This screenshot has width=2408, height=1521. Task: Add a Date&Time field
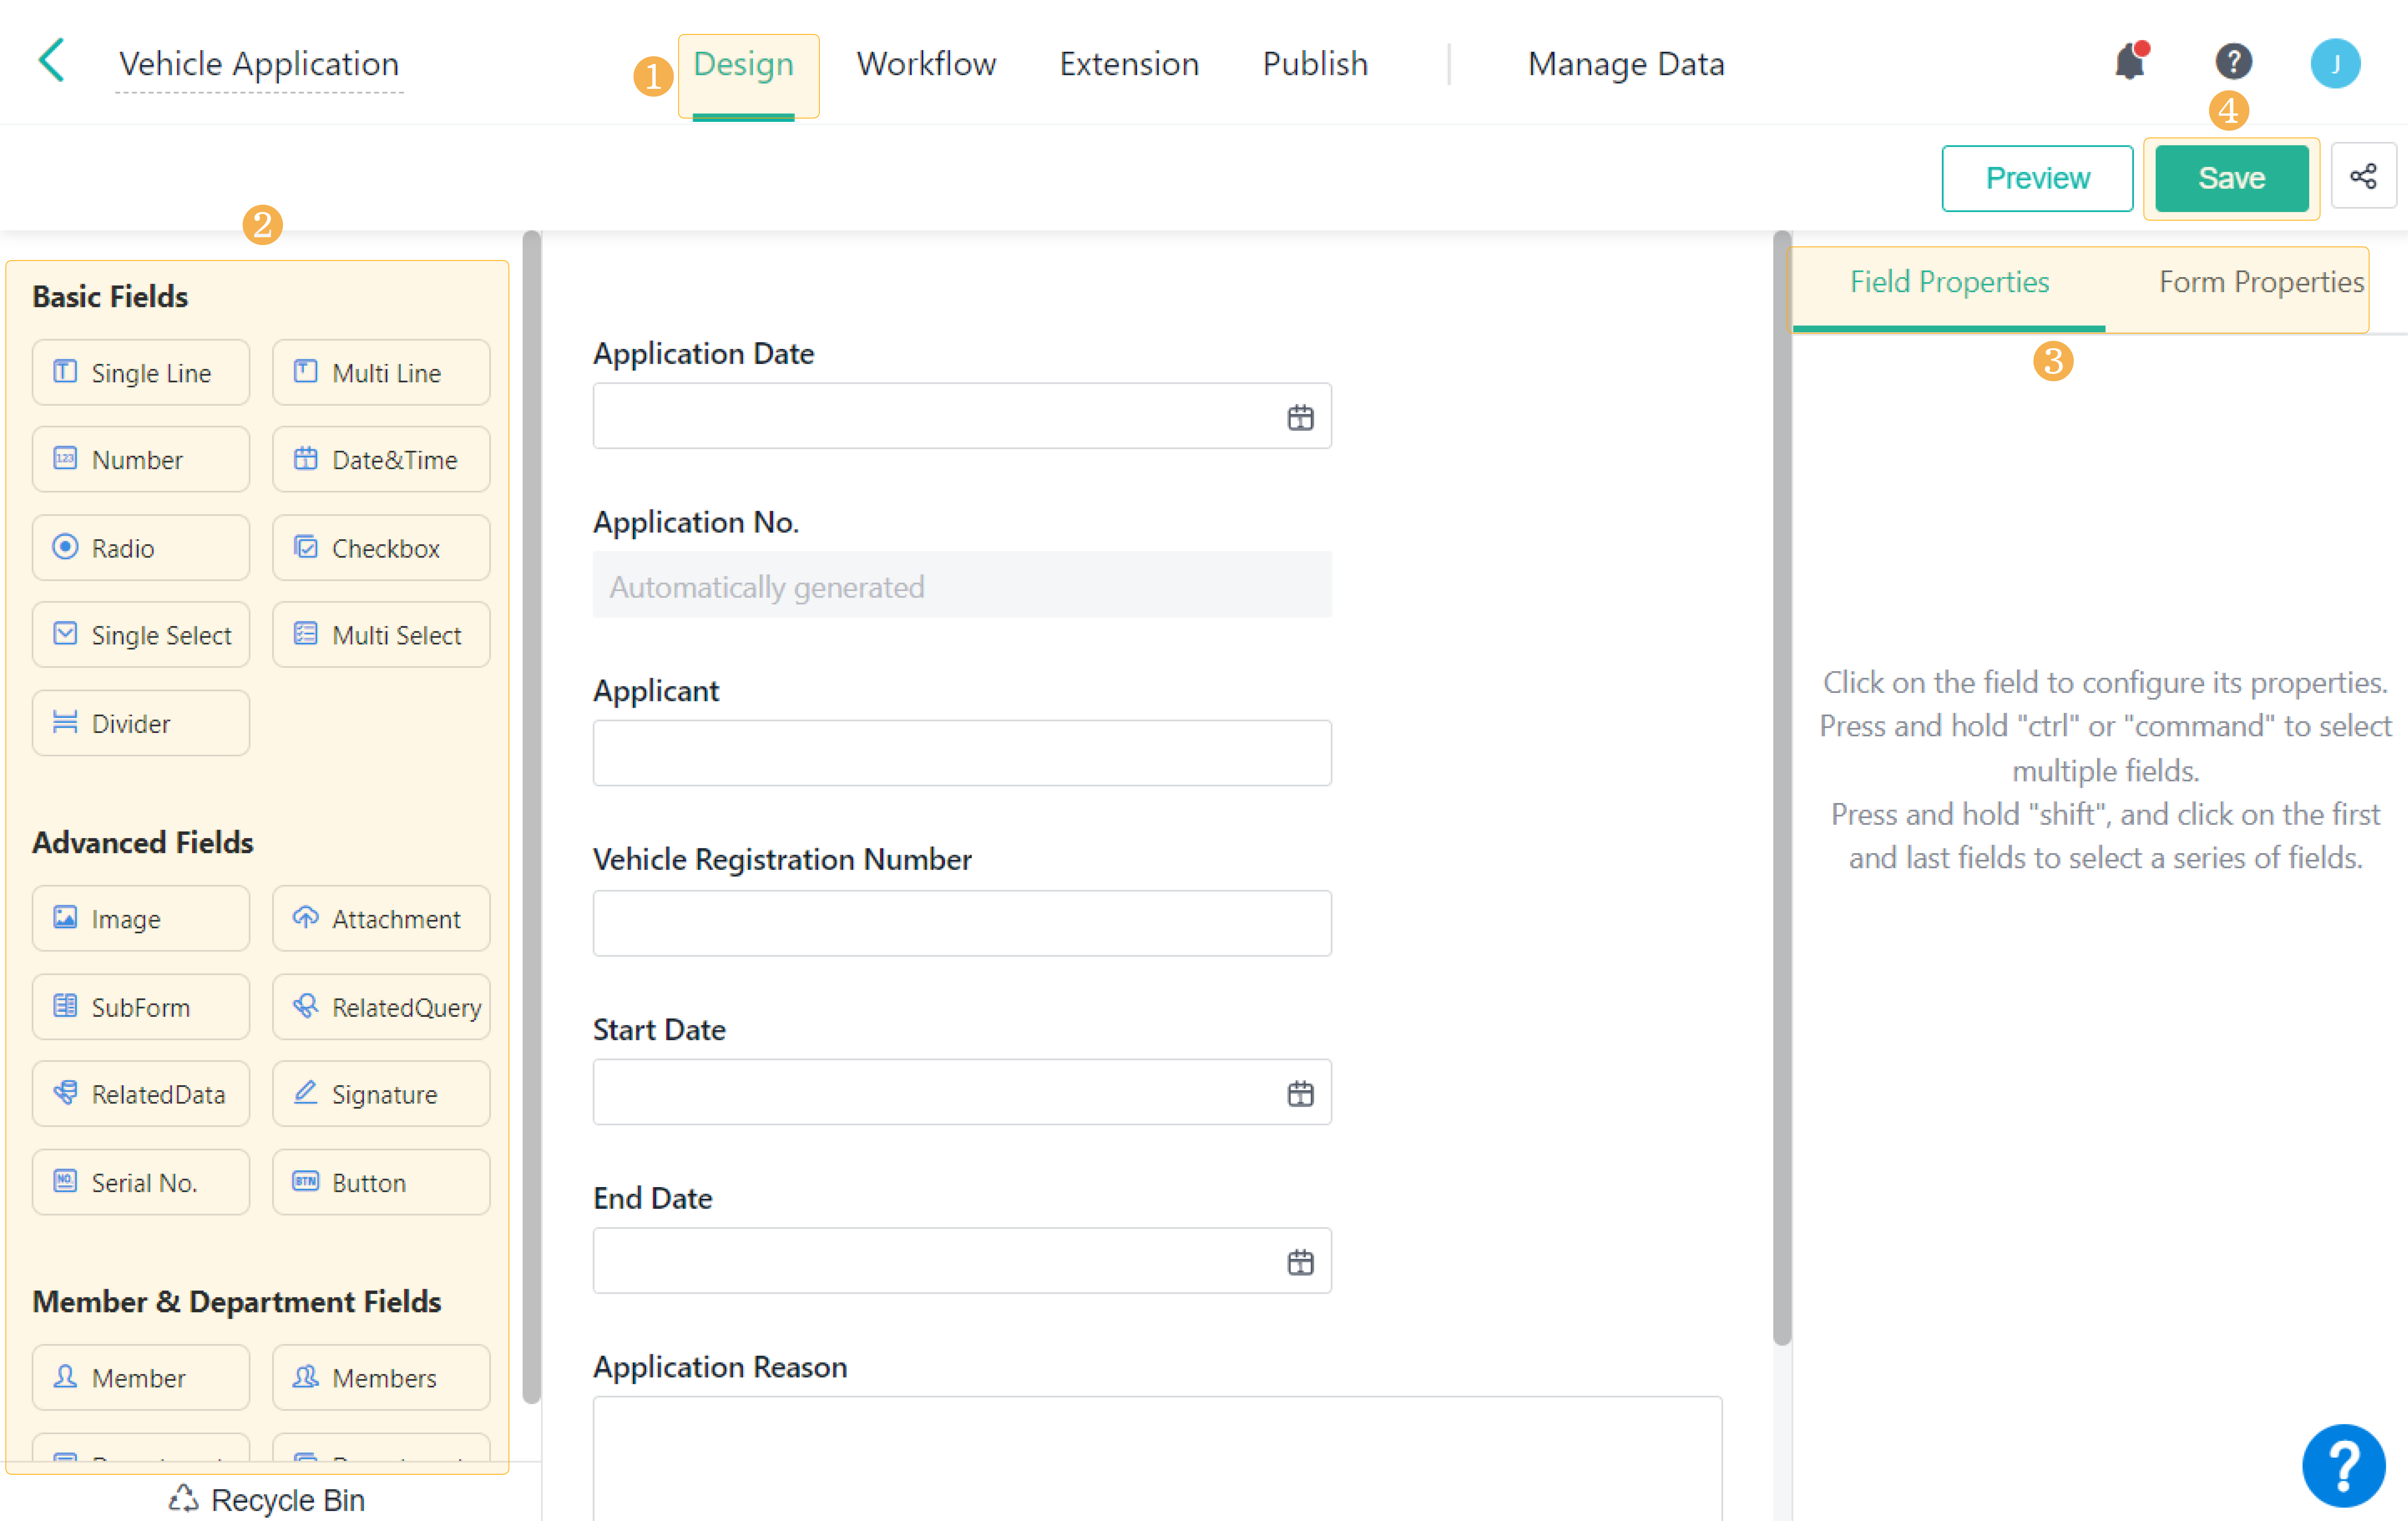pyautogui.click(x=381, y=460)
